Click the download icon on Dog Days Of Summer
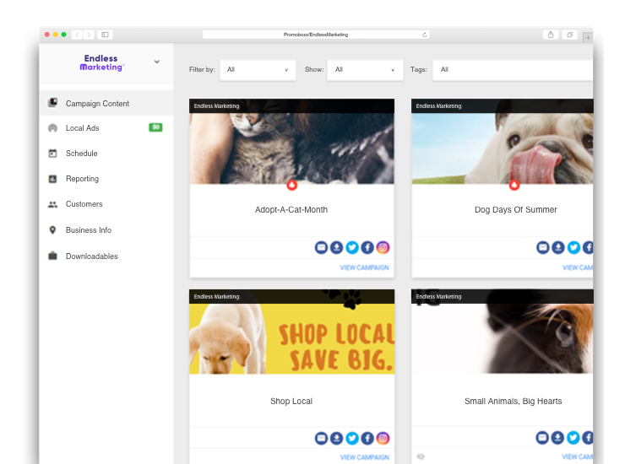The height and width of the screenshot is (464, 625). [x=558, y=247]
